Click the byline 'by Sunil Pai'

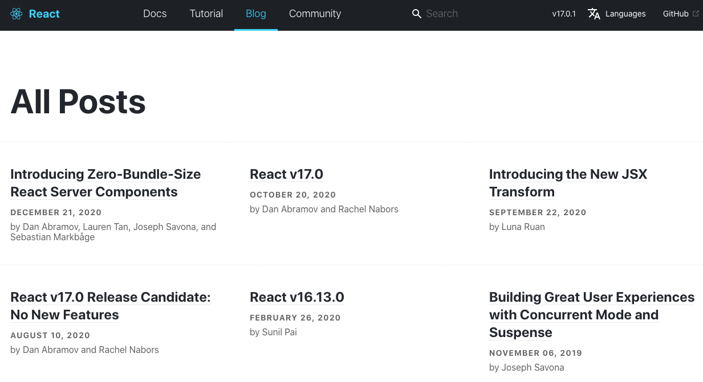click(273, 332)
